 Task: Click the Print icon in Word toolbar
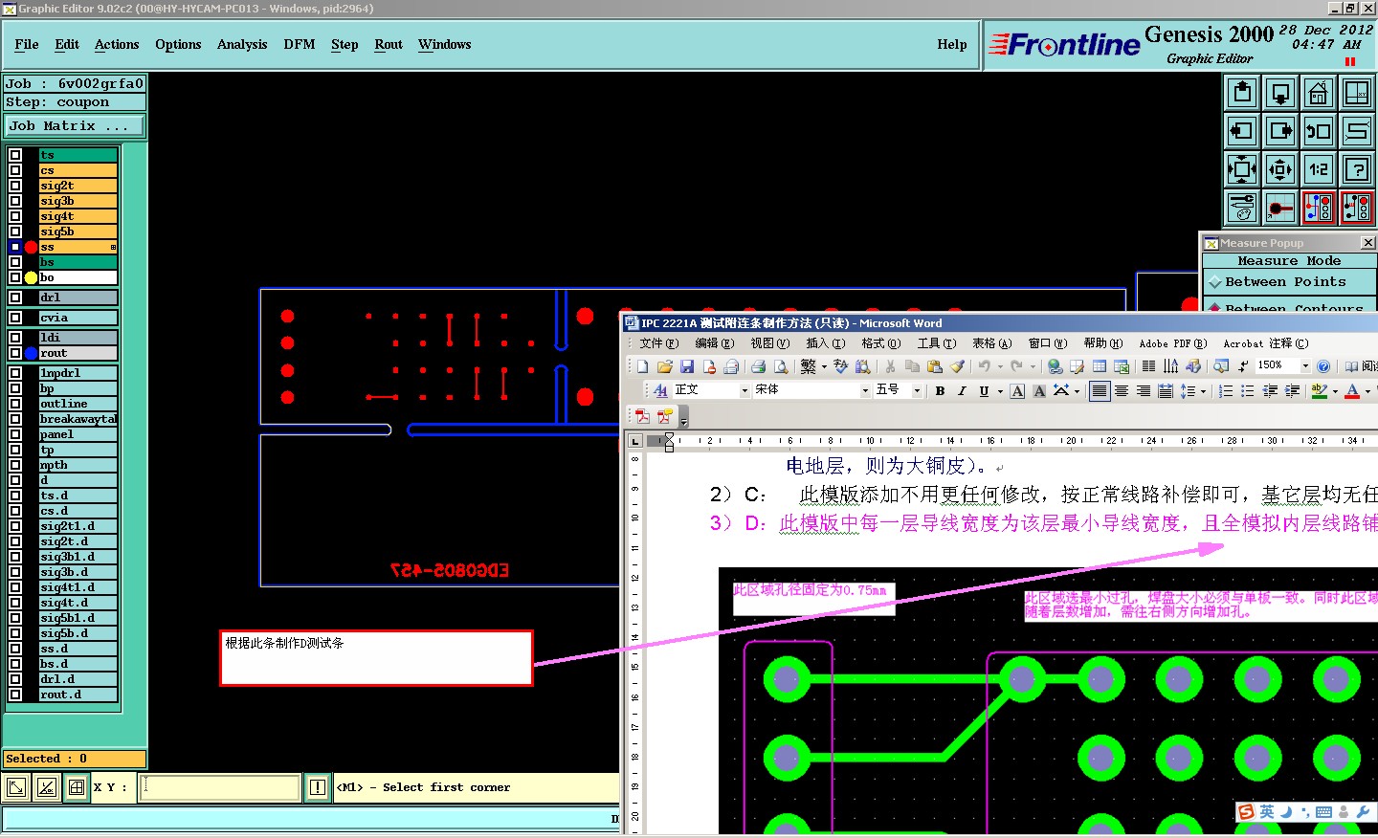[x=758, y=366]
